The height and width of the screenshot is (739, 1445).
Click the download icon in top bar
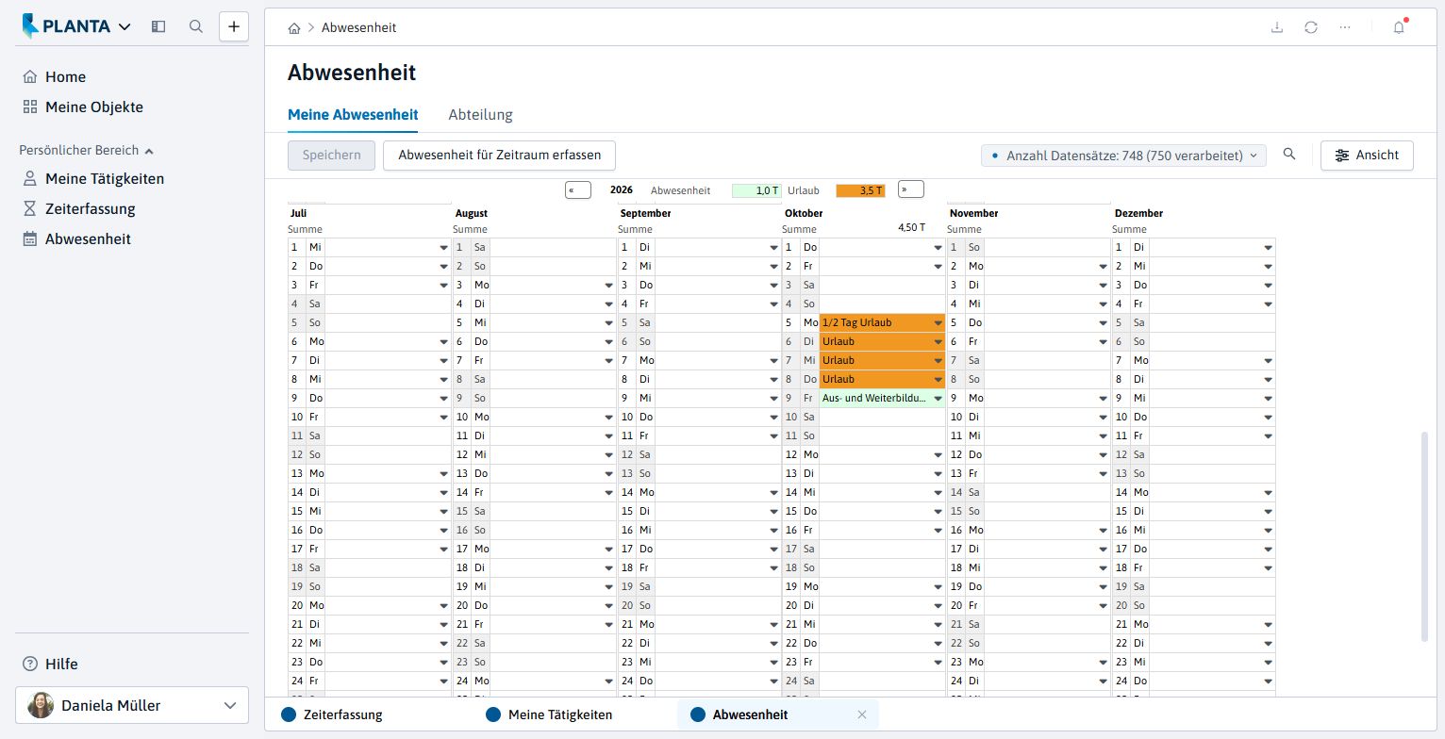pyautogui.click(x=1277, y=27)
